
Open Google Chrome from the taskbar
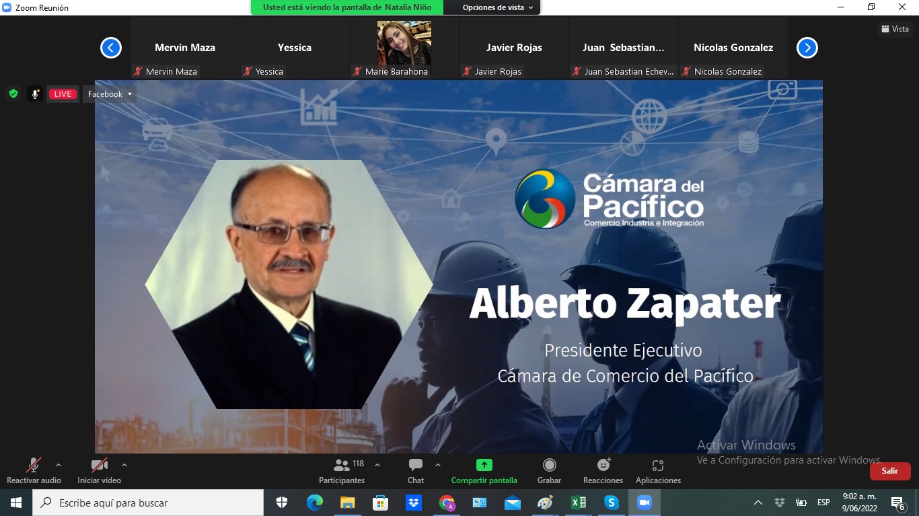[447, 503]
